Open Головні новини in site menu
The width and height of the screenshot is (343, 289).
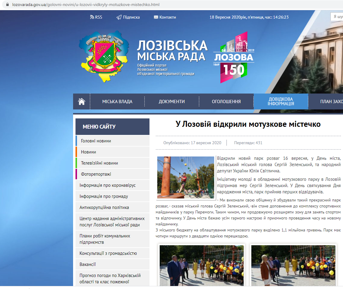pos(96,141)
